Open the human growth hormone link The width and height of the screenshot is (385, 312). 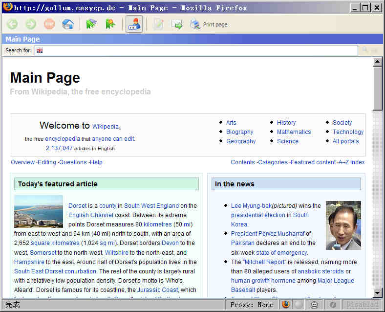(263, 281)
